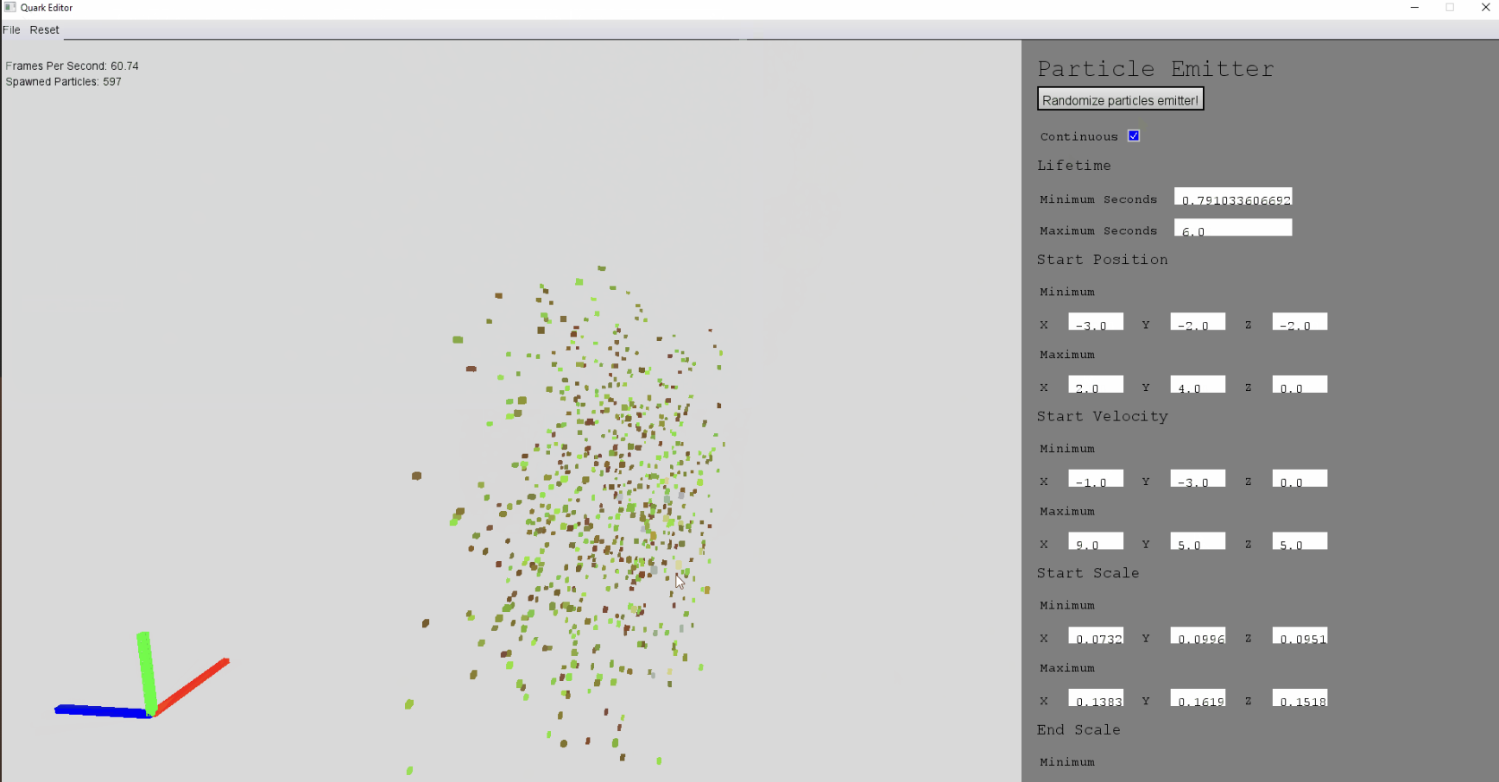1499x782 pixels.
Task: Click the green Y axis gizmo arrow
Action: (146, 669)
